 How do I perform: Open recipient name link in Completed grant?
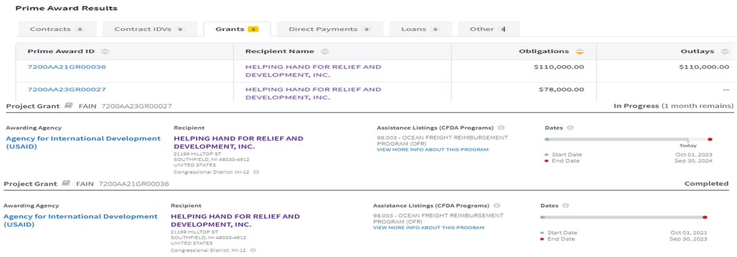(x=235, y=220)
